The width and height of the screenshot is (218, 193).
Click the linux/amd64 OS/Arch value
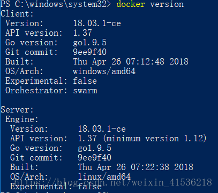pos(104,177)
